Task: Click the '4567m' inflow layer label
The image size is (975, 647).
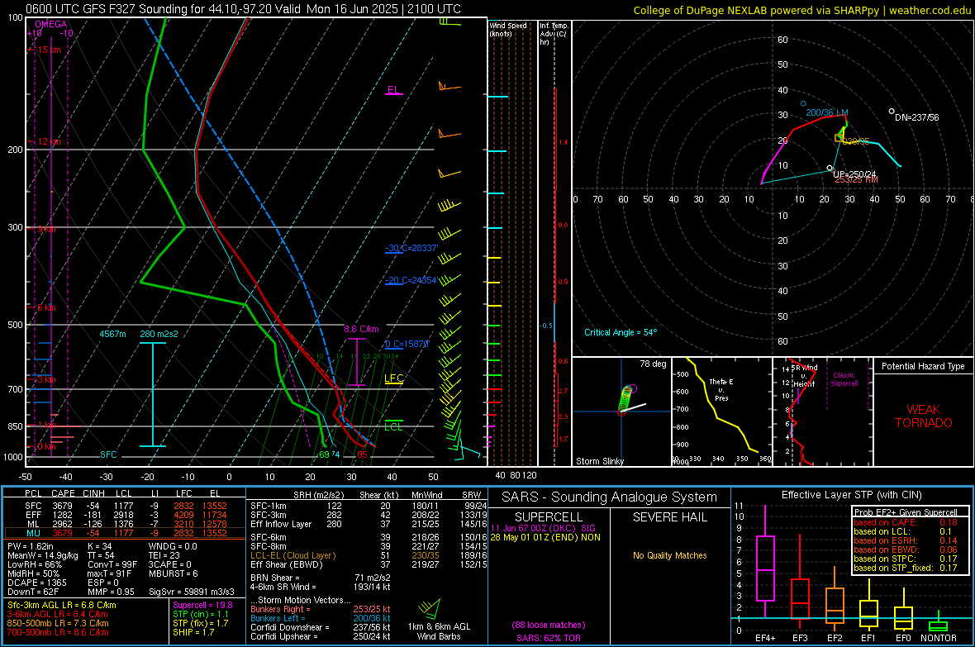Action: pos(112,334)
